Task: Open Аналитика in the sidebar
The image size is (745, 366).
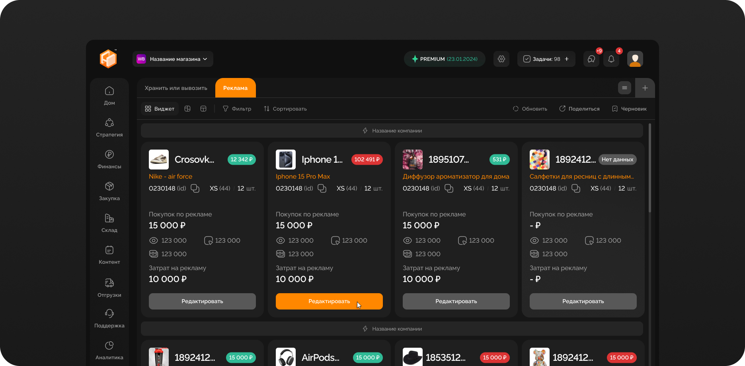Action: point(109,350)
